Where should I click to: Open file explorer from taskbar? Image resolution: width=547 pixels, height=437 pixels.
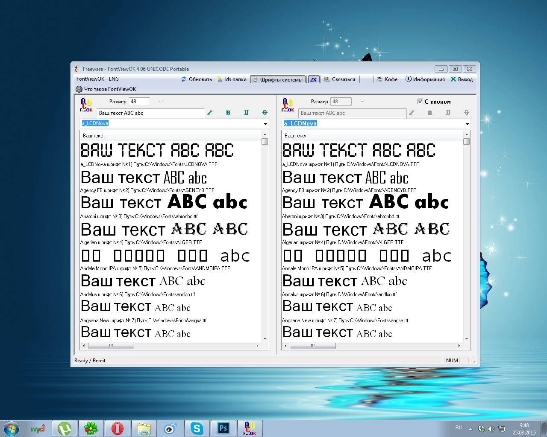coord(144,428)
